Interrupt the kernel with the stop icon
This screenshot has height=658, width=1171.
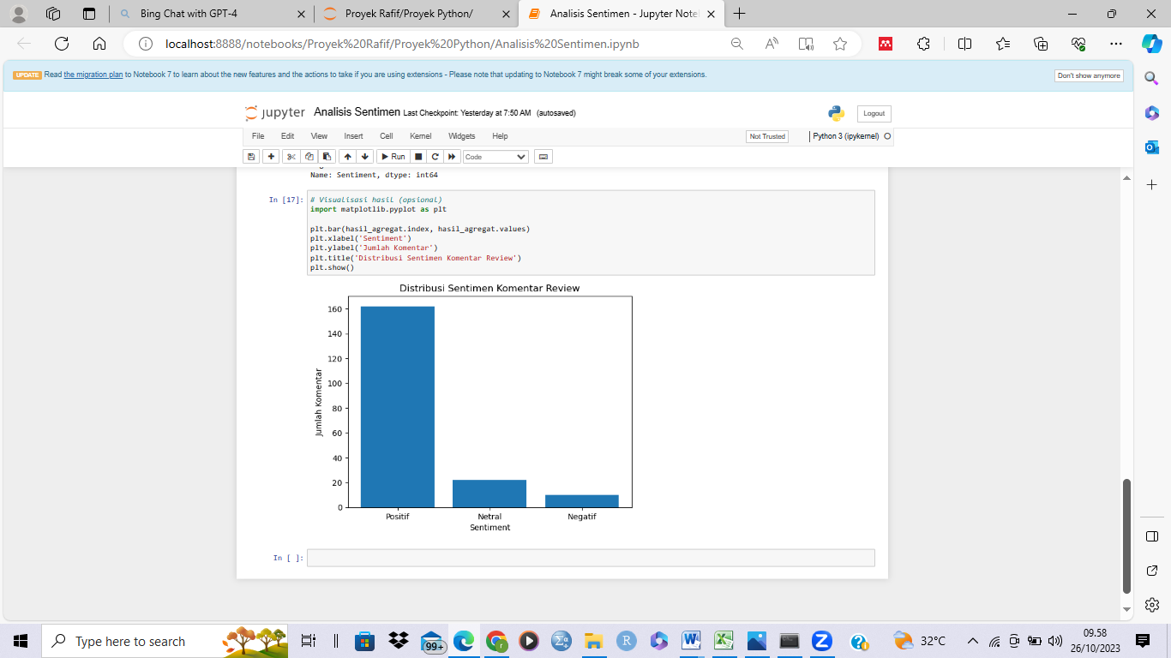pos(418,157)
